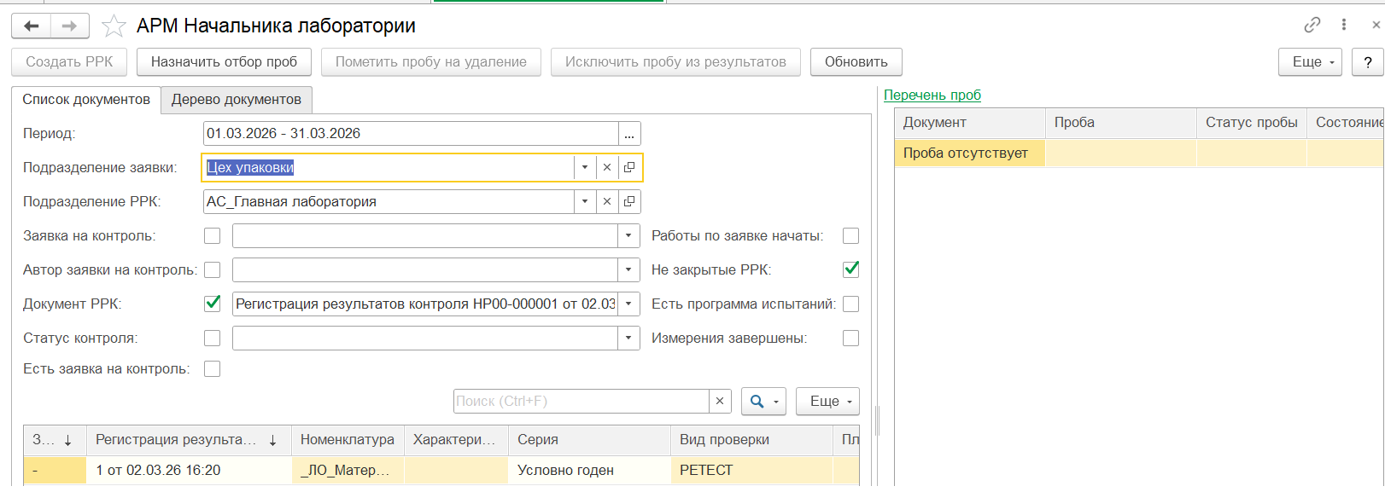Go back with the left arrow button
Viewport: 1385px width, 492px height.
[x=32, y=26]
